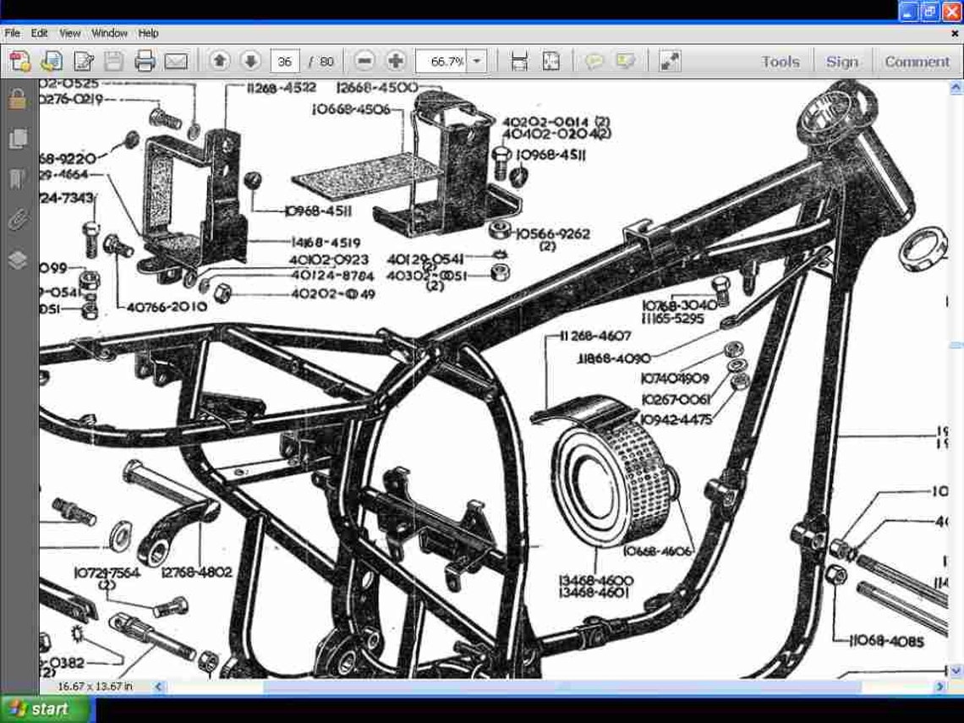Print the service manual
The height and width of the screenshot is (723, 964).
click(145, 60)
